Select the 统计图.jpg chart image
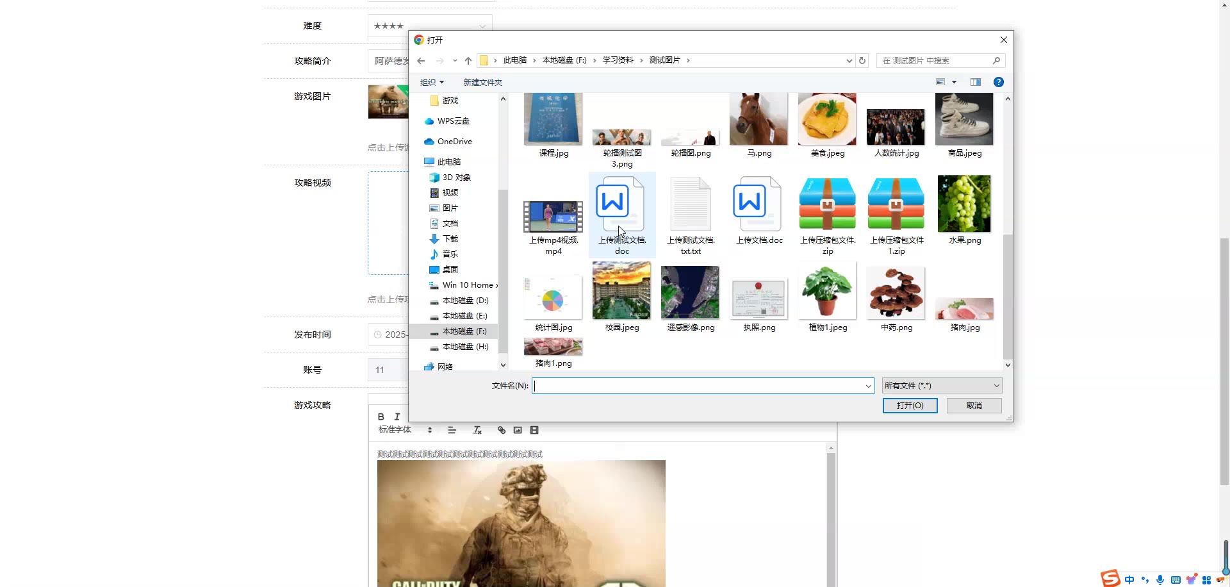Image resolution: width=1230 pixels, height=587 pixels. [x=553, y=303]
